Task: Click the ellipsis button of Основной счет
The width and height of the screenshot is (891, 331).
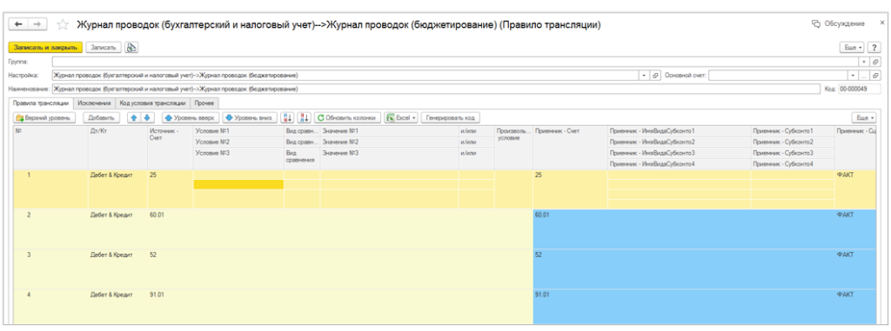Action: point(864,75)
